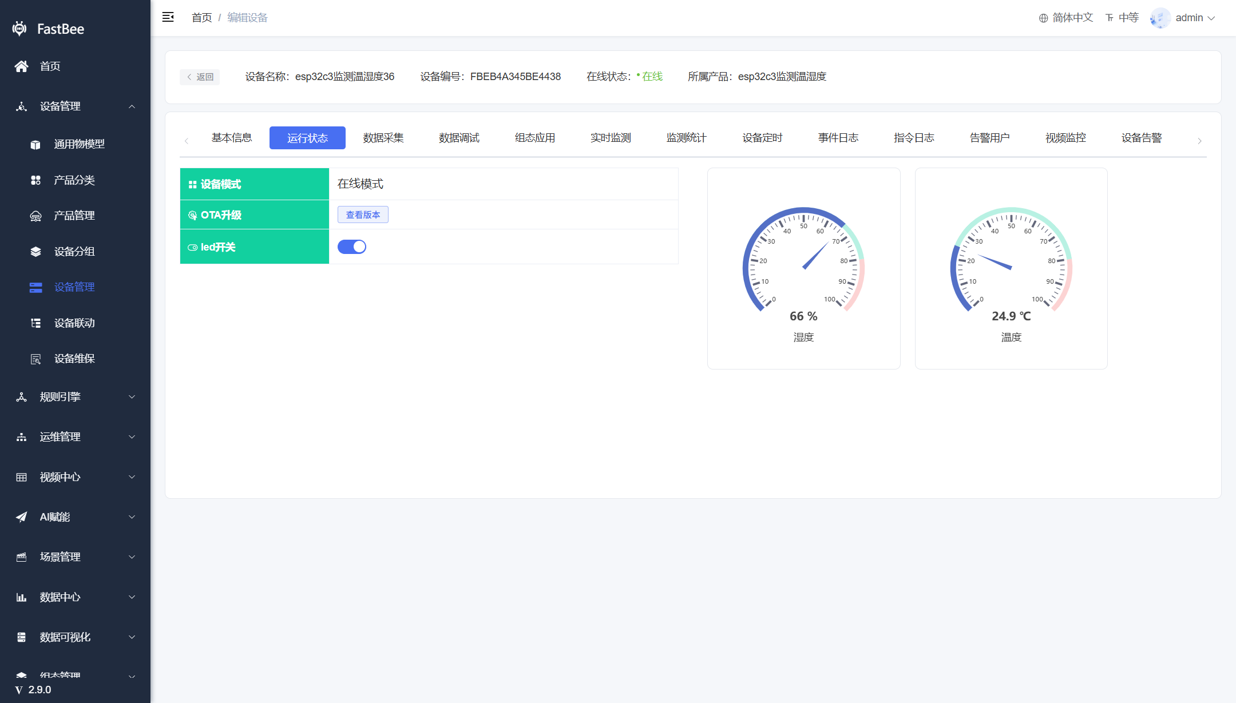Click the 设备分组 layers icon

pyautogui.click(x=35, y=252)
